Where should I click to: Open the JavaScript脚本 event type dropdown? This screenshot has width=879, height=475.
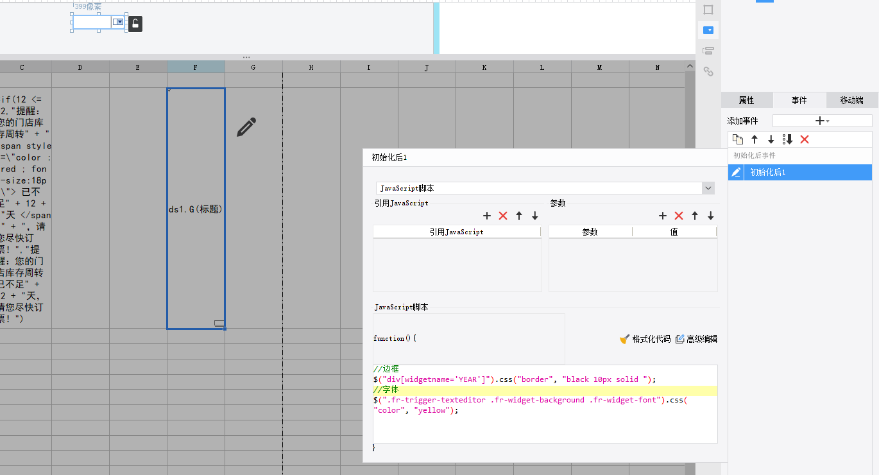[x=708, y=188]
